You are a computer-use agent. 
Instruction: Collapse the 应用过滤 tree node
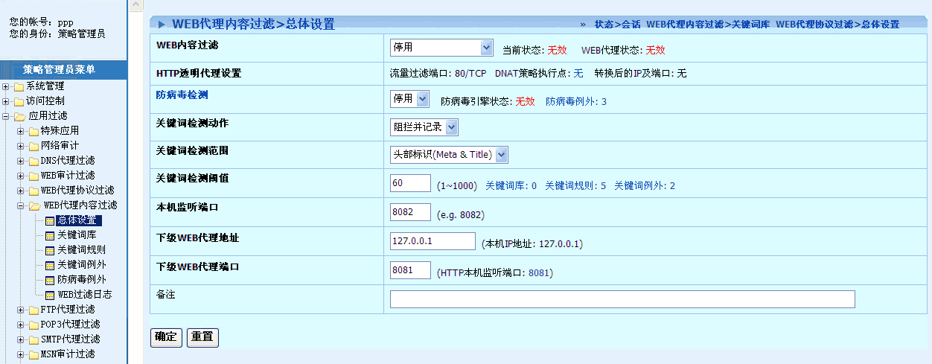(6, 116)
